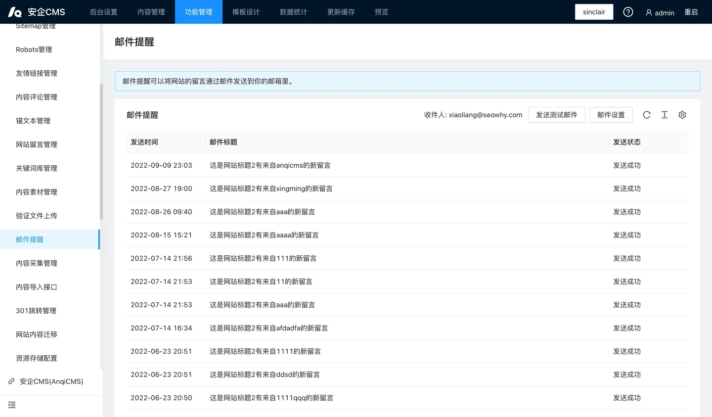The height and width of the screenshot is (417, 712).
Task: Click the mail title from anqicms
Action: click(270, 165)
